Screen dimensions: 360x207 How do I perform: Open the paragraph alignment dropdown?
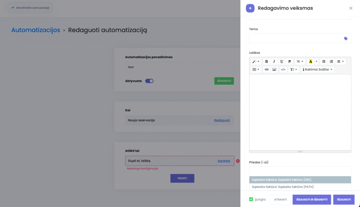(341, 61)
